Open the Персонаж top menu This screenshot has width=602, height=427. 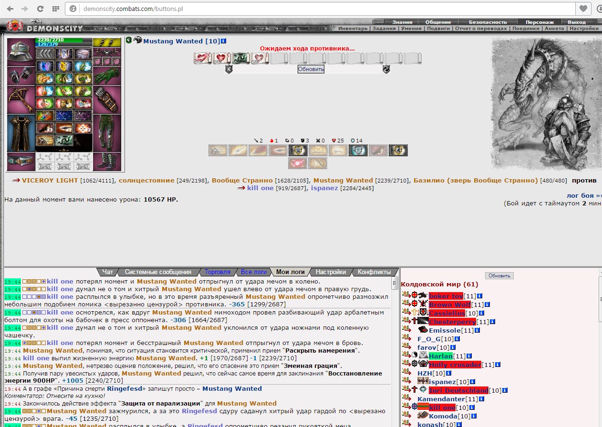[x=540, y=22]
